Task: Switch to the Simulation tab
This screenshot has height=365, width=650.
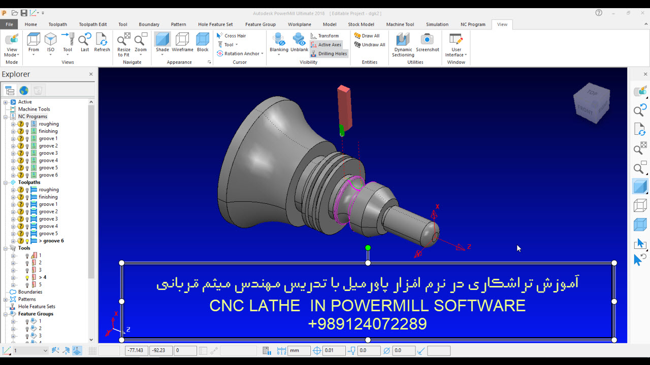Action: [x=437, y=24]
